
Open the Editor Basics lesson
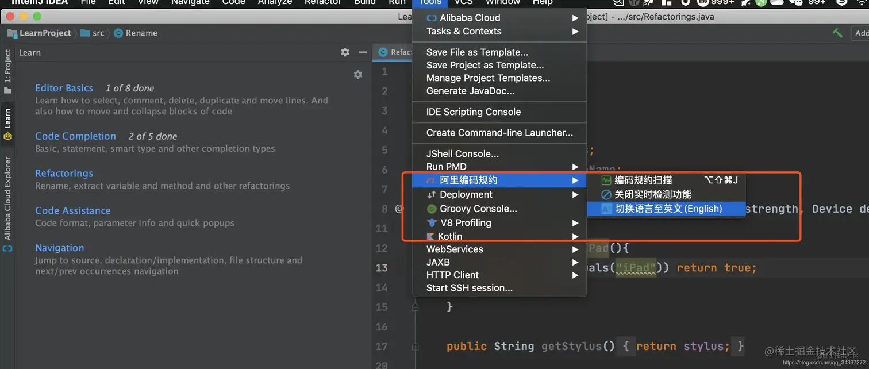(64, 88)
